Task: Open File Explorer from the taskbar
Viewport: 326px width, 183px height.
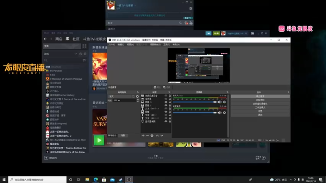Action: (87, 179)
